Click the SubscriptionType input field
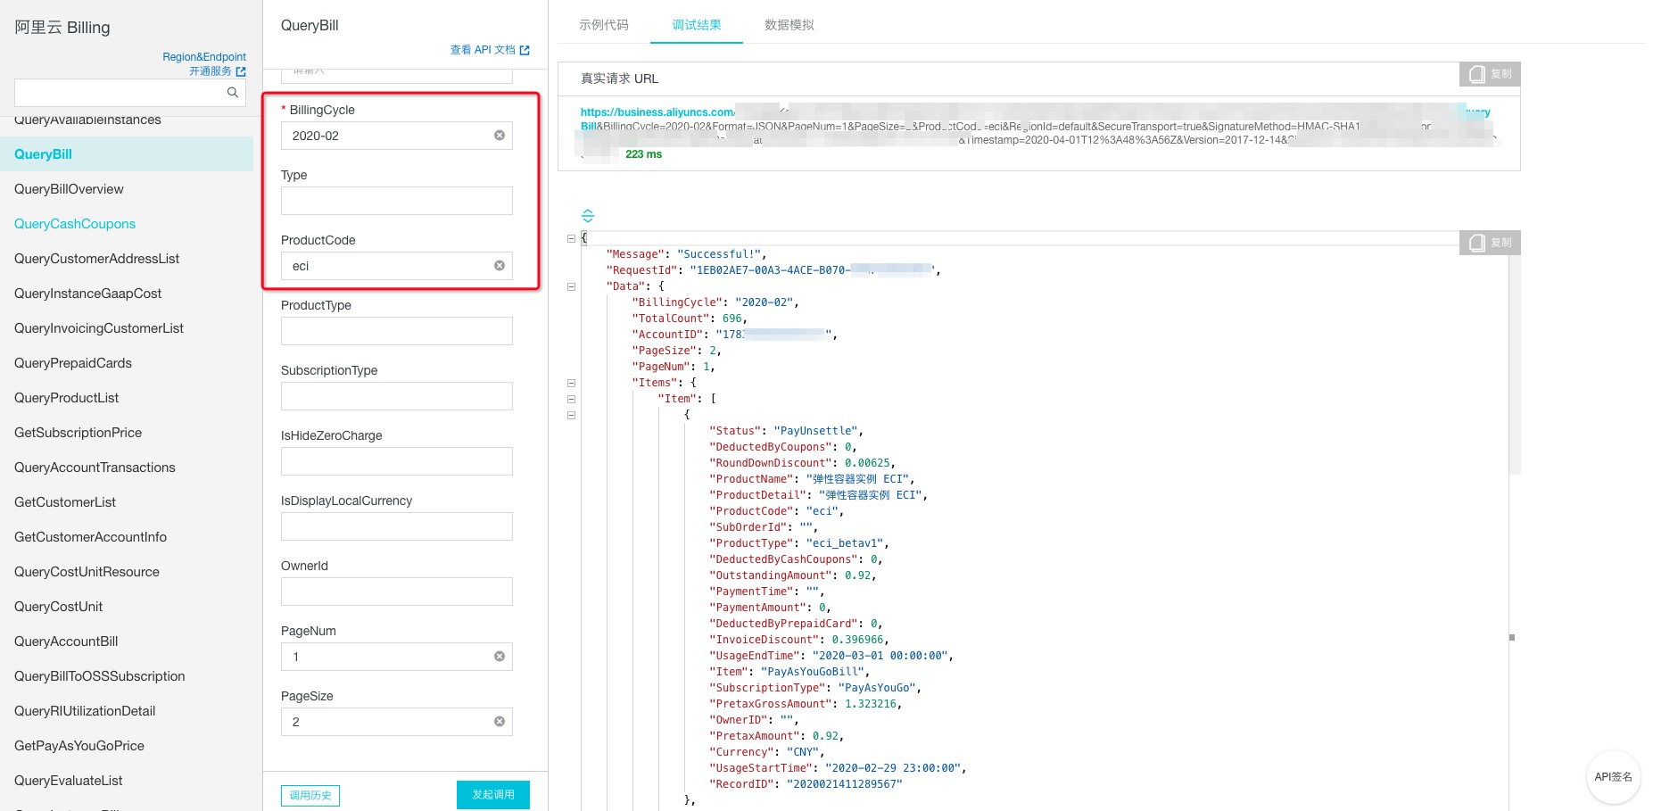The width and height of the screenshot is (1653, 811). point(397,396)
